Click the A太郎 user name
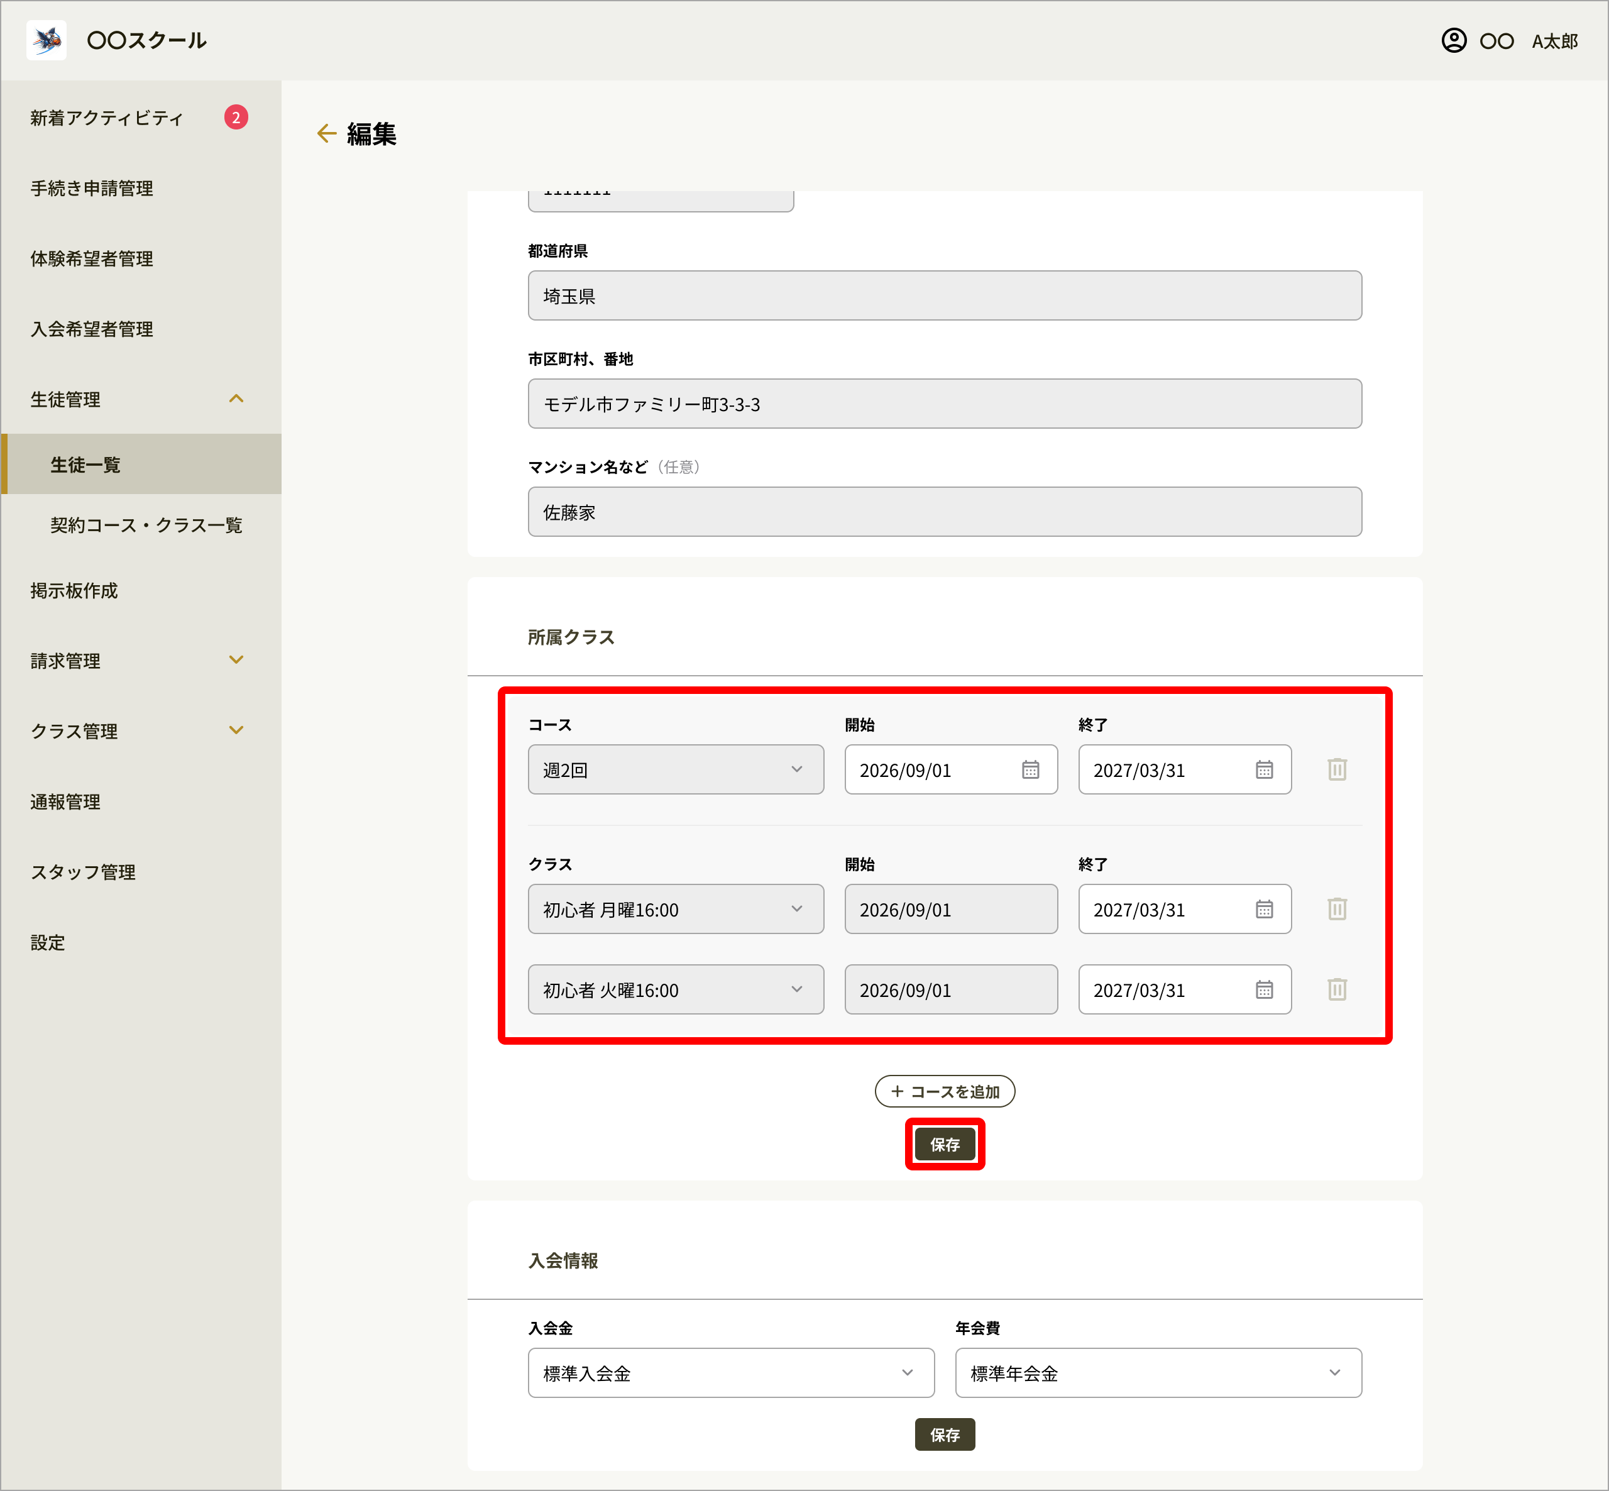The image size is (1609, 1491). tap(1555, 41)
